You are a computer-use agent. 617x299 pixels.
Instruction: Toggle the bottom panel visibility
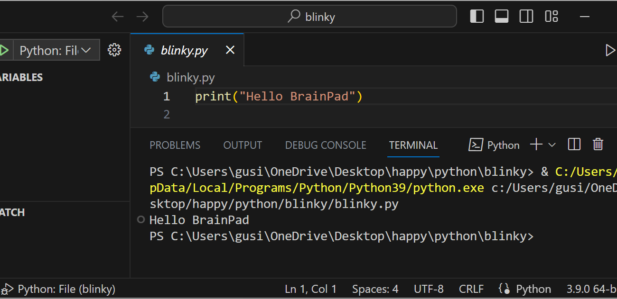[502, 17]
